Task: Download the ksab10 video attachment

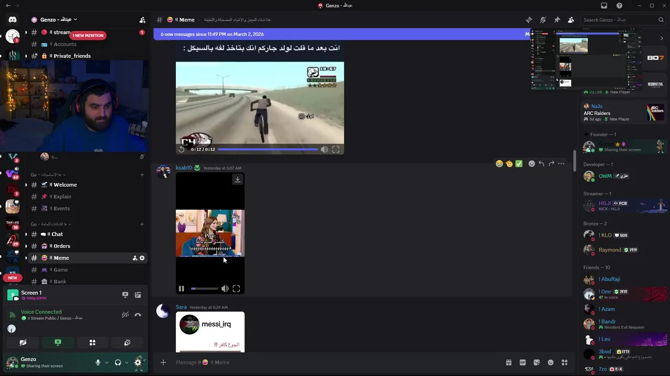Action: pos(237,179)
